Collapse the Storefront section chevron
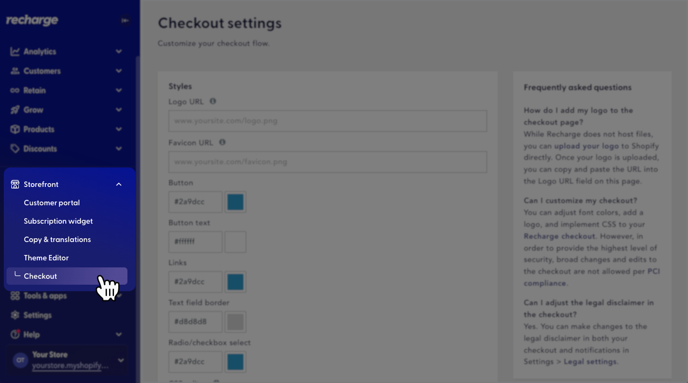The image size is (688, 383). (x=119, y=185)
